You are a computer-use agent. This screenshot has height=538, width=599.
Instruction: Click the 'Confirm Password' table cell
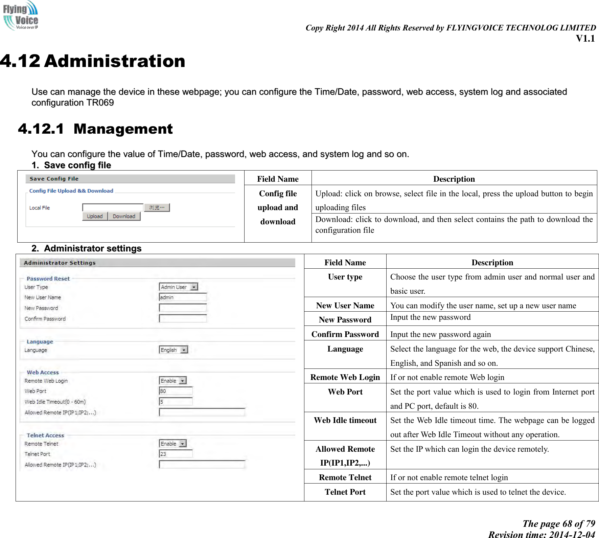pos(345,333)
